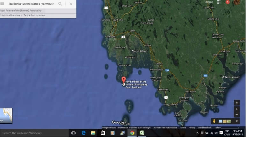Click the Morris Island label

pyautogui.click(x=139, y=51)
